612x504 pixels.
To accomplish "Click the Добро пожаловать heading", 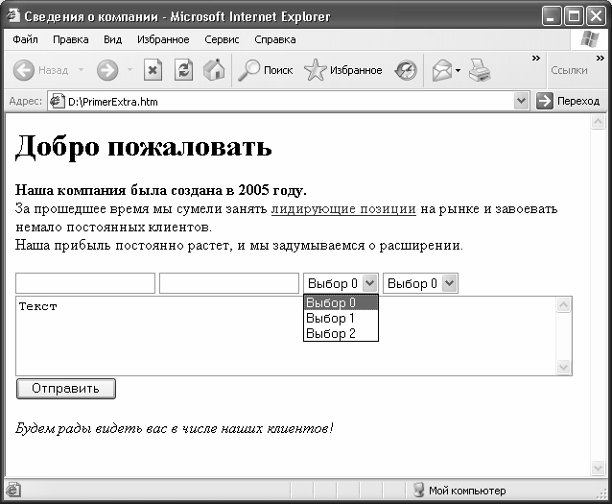I will [143, 148].
